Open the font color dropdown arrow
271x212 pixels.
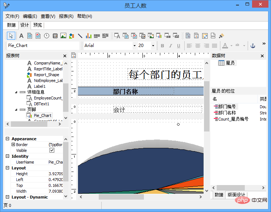click(231, 46)
